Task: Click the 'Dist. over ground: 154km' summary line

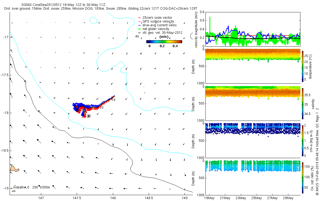Action: pyautogui.click(x=101, y=9)
